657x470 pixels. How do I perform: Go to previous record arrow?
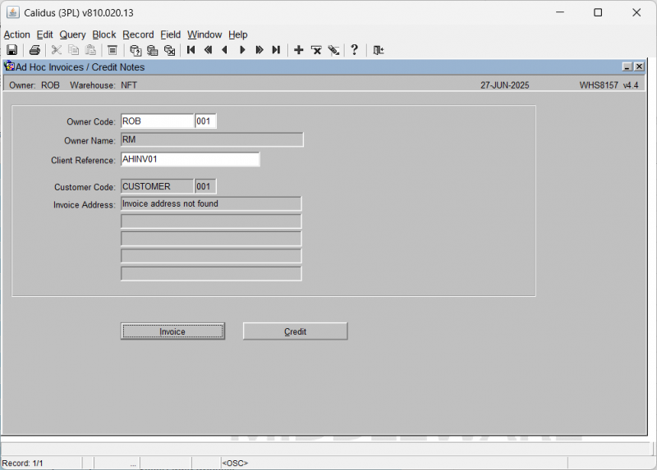pos(225,50)
